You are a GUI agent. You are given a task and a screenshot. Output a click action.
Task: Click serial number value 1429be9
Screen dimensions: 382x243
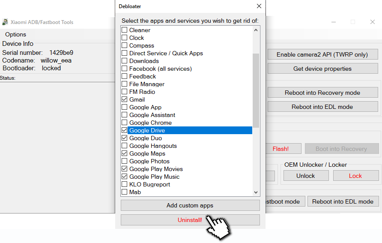[x=61, y=53]
